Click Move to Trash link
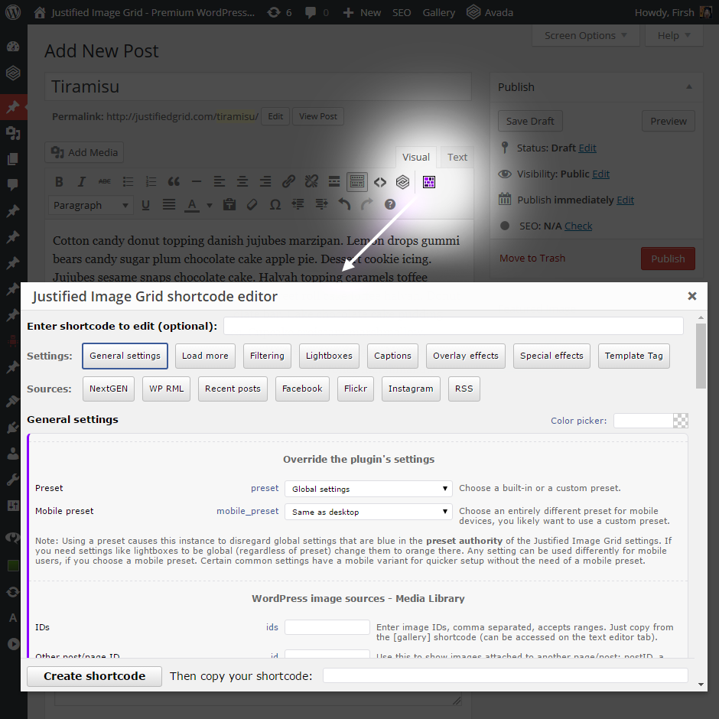The image size is (719, 719). (532, 259)
